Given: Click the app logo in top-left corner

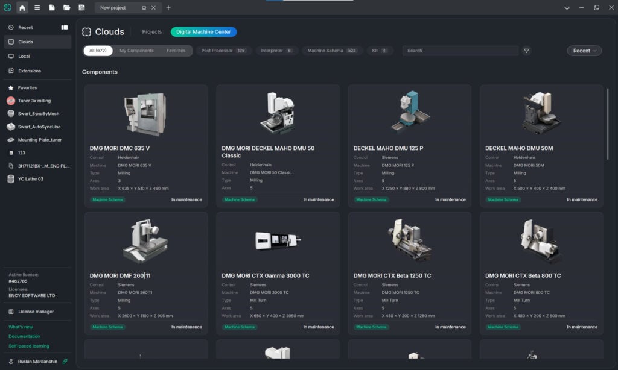Looking at the screenshot, I should [7, 7].
